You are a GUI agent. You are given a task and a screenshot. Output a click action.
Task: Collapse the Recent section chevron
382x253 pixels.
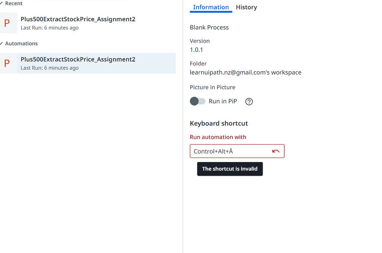click(x=1, y=3)
